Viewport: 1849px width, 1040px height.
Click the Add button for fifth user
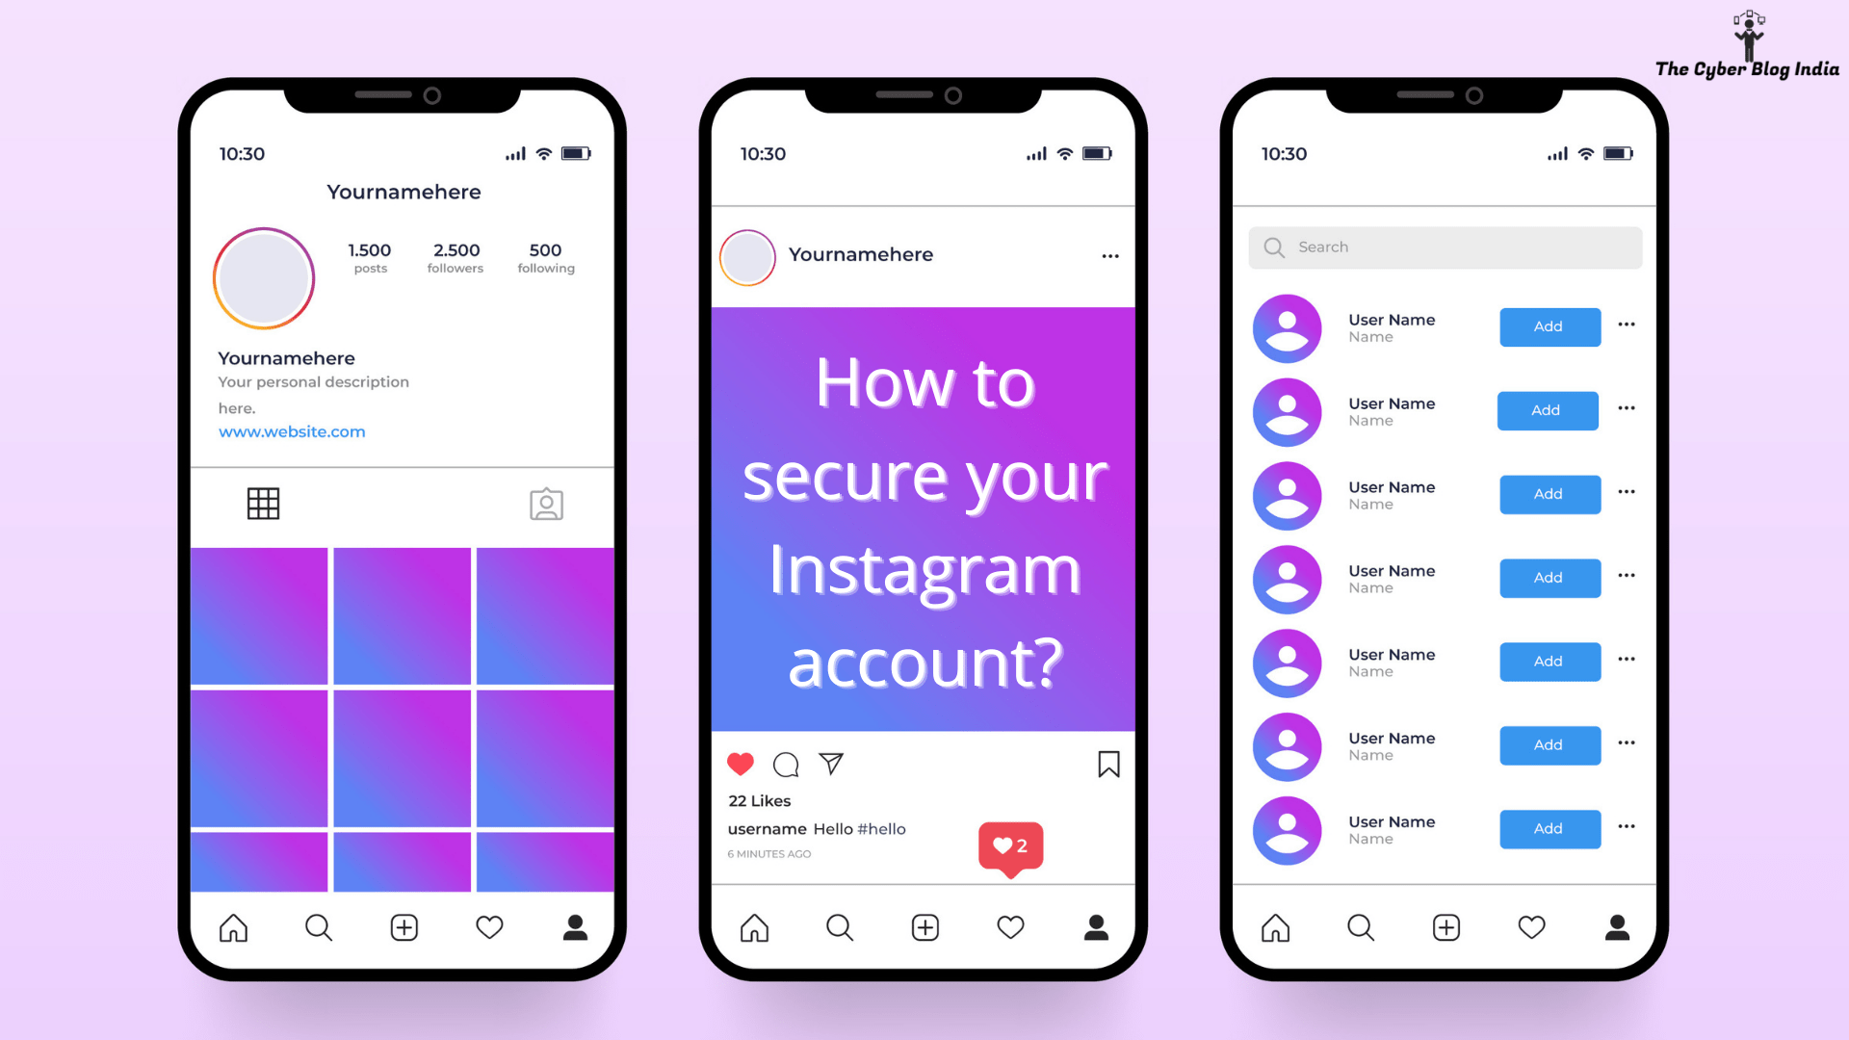pyautogui.click(x=1548, y=661)
